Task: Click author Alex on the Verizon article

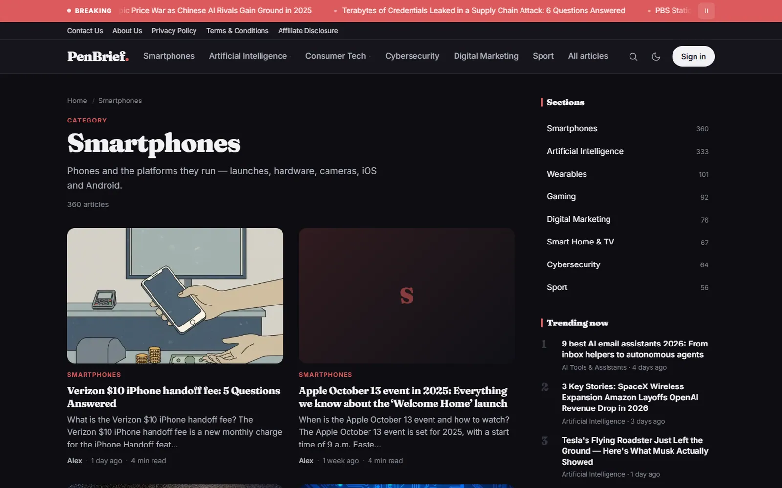Action: pyautogui.click(x=75, y=461)
